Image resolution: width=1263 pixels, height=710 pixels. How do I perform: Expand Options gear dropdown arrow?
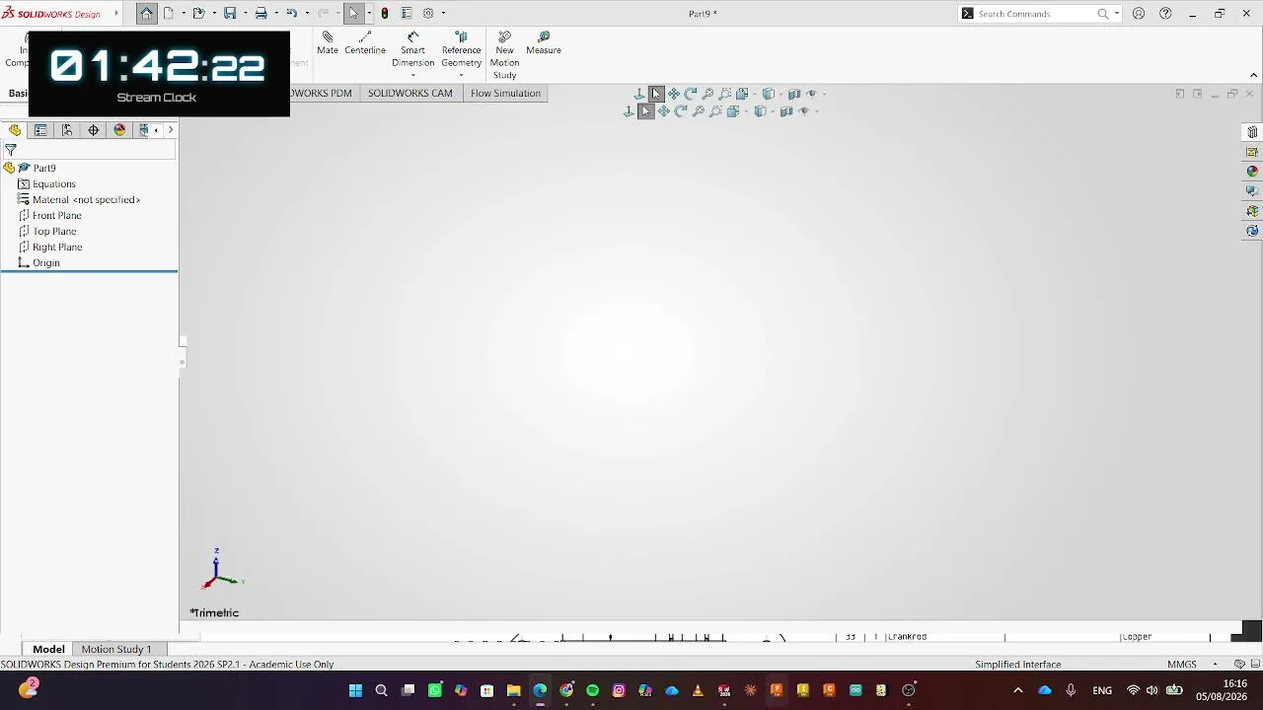point(444,14)
